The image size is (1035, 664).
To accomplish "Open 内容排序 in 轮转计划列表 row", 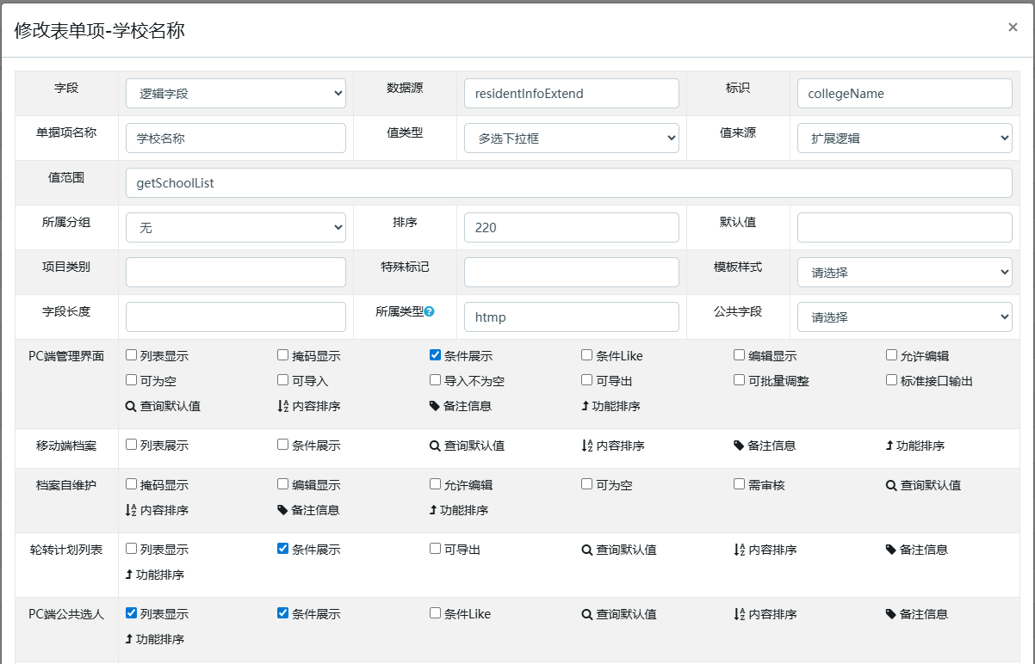I will pos(765,550).
